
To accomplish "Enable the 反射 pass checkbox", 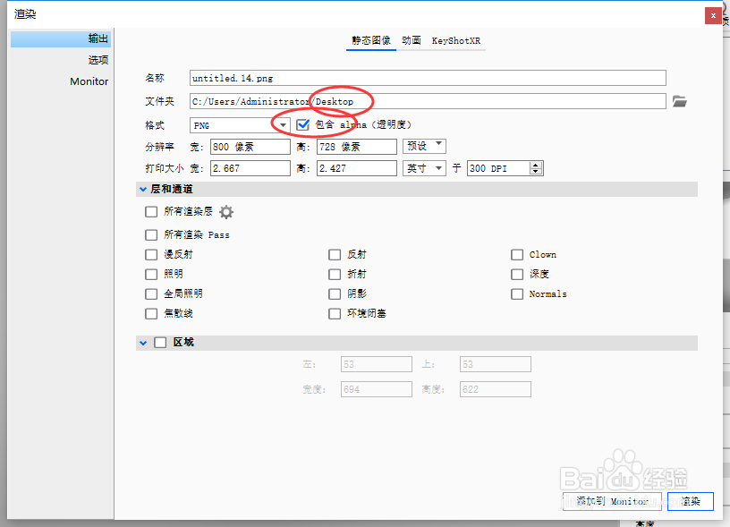I will coord(335,254).
